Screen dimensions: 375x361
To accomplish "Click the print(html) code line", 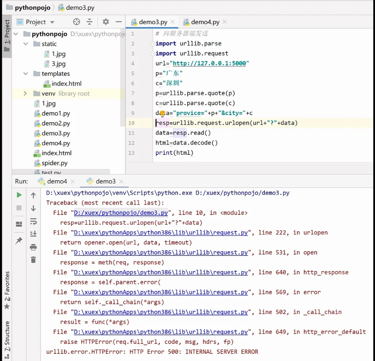I will pos(174,153).
